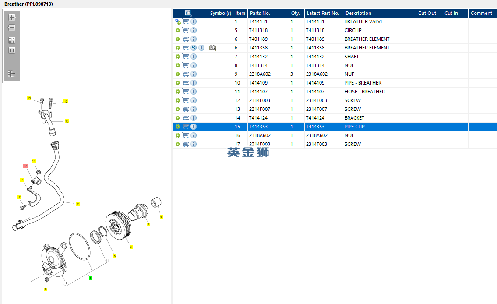Click the Cut Out column header
The width and height of the screenshot is (497, 304).
pyautogui.click(x=429, y=13)
